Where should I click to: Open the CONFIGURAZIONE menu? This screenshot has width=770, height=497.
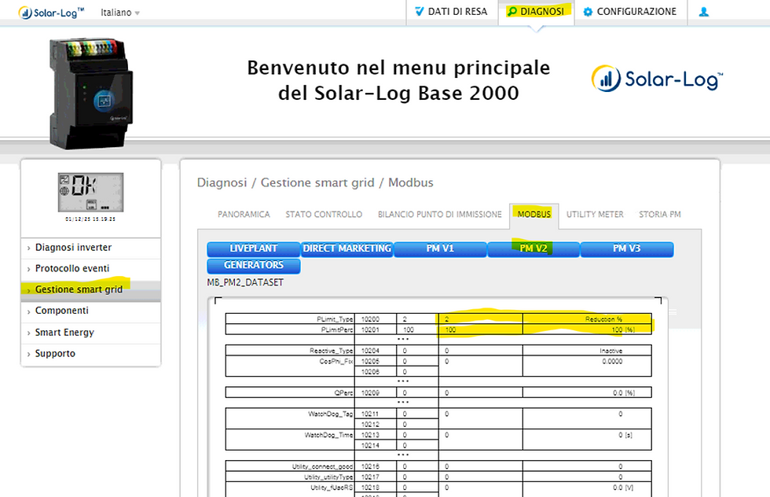pyautogui.click(x=629, y=11)
